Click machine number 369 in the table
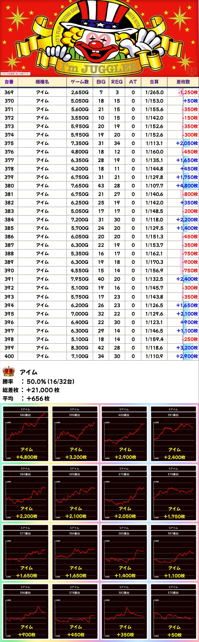This screenshot has width=199, height=642. [x=9, y=92]
